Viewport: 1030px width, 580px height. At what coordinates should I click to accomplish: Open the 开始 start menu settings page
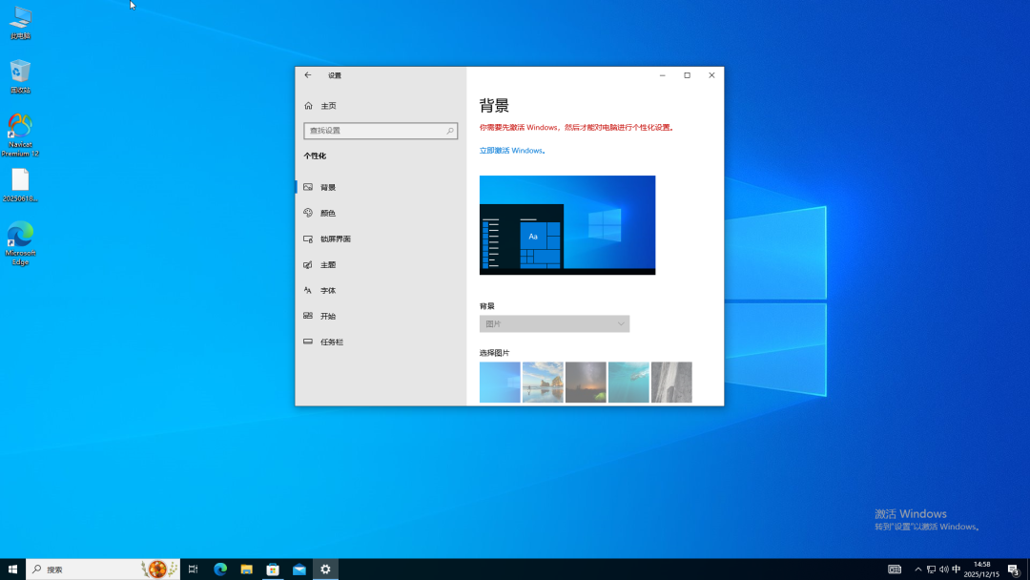(381, 316)
